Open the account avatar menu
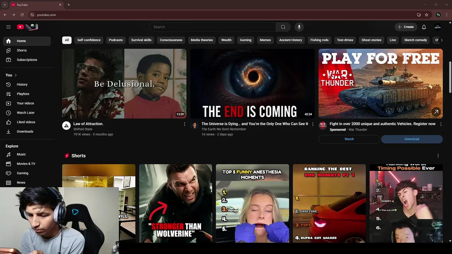The image size is (452, 254). click(438, 27)
